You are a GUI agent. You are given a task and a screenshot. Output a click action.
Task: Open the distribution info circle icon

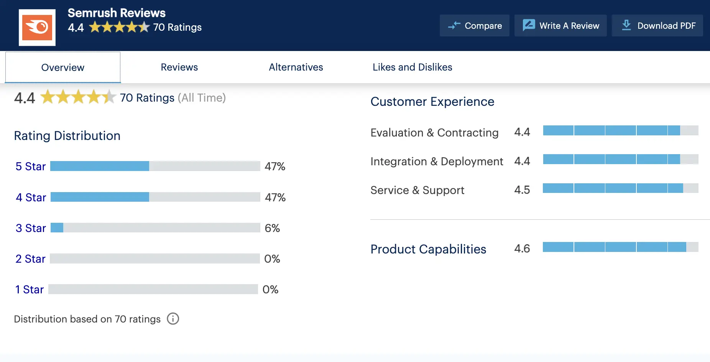(173, 319)
